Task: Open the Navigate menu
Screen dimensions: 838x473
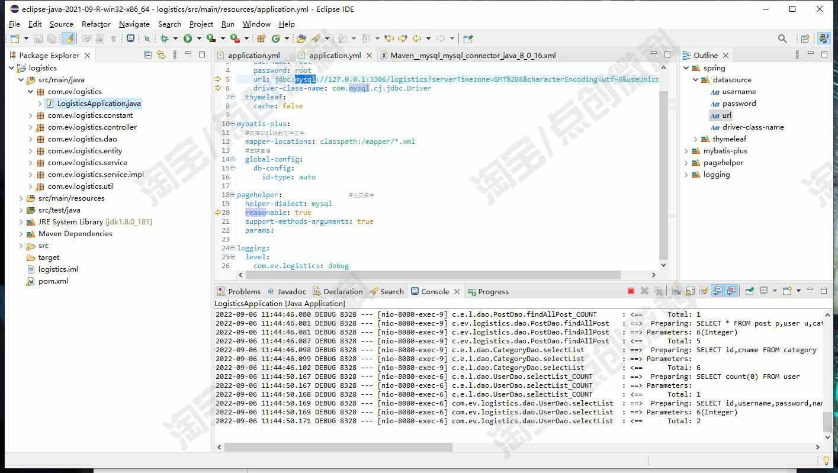Action: coord(134,24)
